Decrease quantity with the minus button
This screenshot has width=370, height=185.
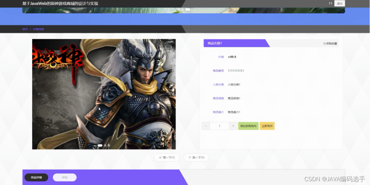[x=206, y=126]
